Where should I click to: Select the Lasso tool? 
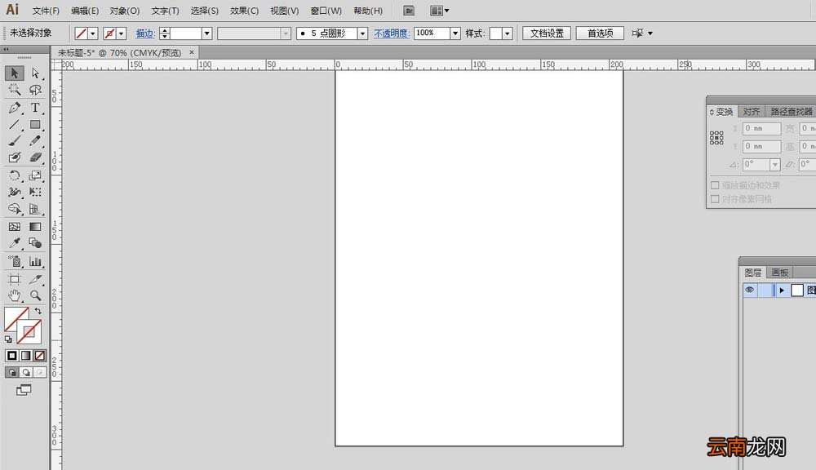tap(35, 90)
